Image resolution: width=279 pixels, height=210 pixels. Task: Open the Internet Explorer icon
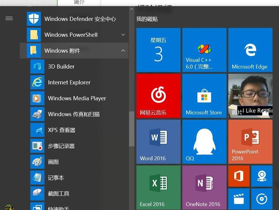[x=38, y=82]
